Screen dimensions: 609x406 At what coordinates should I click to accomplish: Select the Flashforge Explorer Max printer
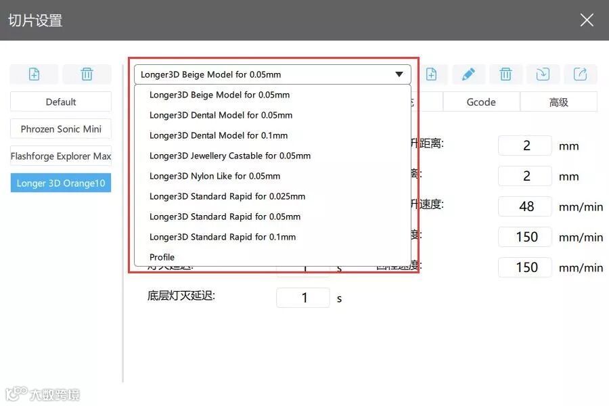[61, 156]
